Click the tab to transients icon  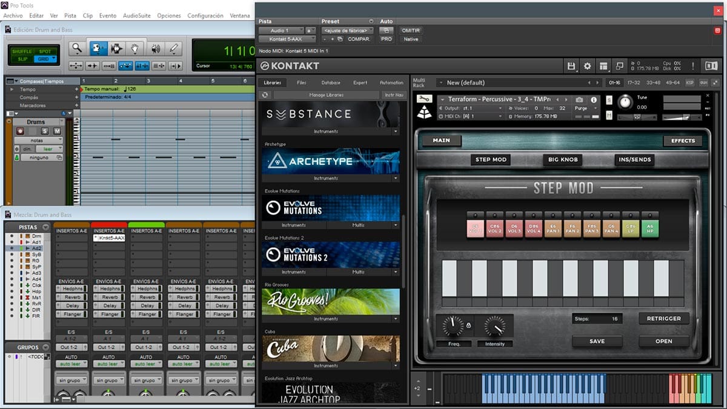pos(93,66)
